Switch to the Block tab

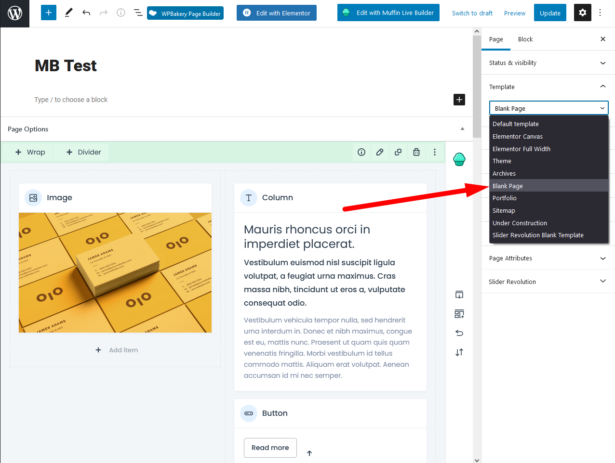(x=525, y=39)
